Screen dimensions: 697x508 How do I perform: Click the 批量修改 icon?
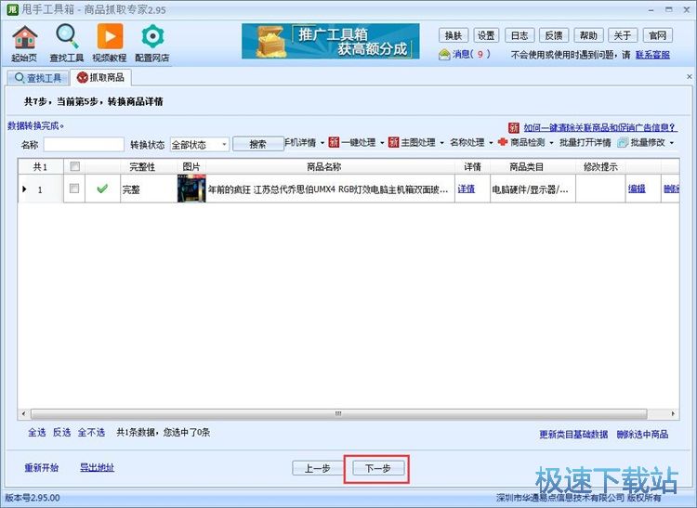(x=623, y=142)
